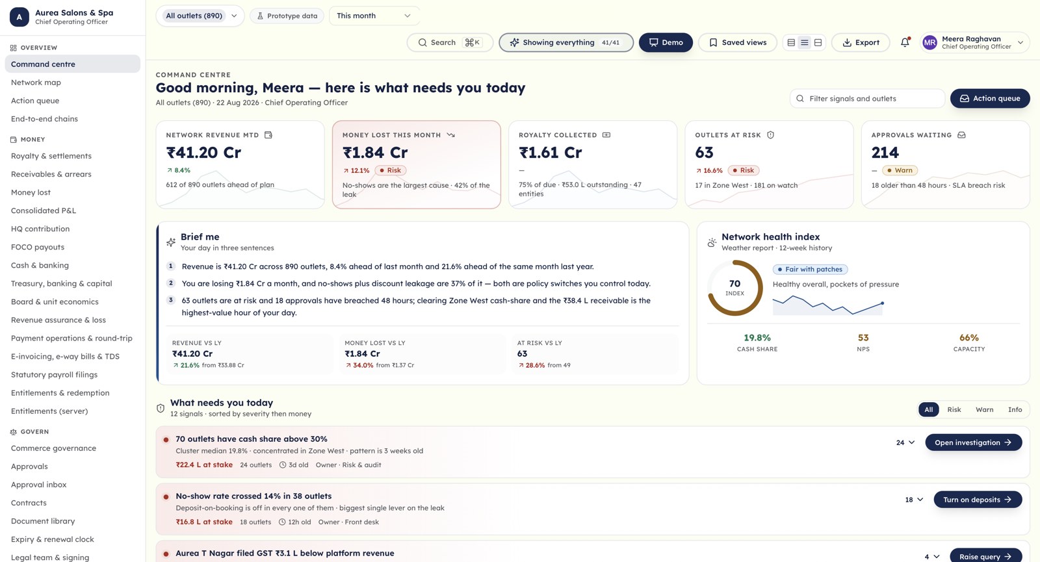Click calendar icon beside Network Revenue MTD

tap(268, 135)
